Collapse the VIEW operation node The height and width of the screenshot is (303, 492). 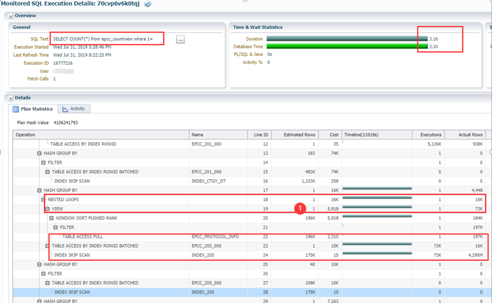47,209
